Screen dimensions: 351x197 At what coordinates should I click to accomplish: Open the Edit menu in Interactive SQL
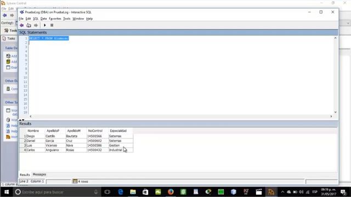tap(28, 19)
